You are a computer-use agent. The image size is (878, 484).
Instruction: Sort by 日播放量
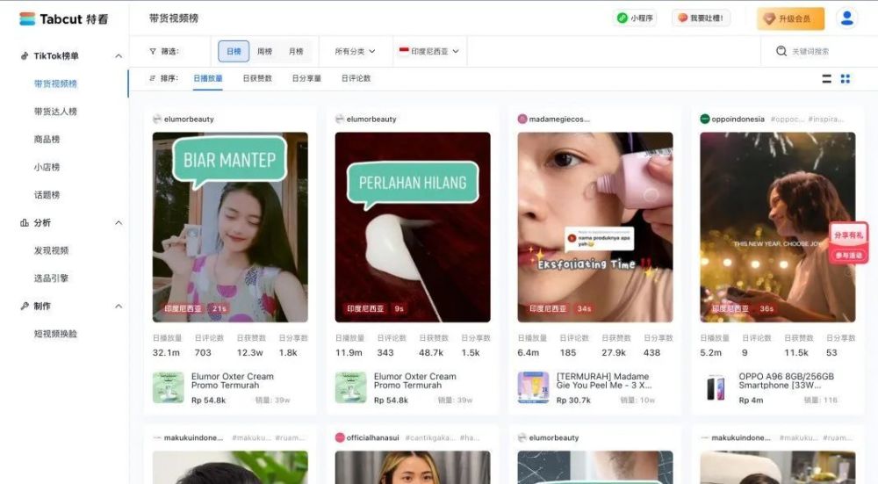pos(208,78)
